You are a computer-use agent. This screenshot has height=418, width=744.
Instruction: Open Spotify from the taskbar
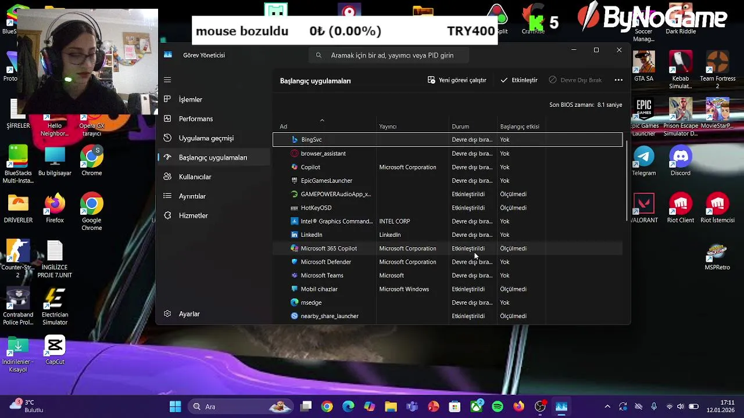(498, 406)
